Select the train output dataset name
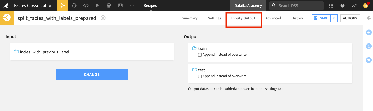 tap(202, 48)
